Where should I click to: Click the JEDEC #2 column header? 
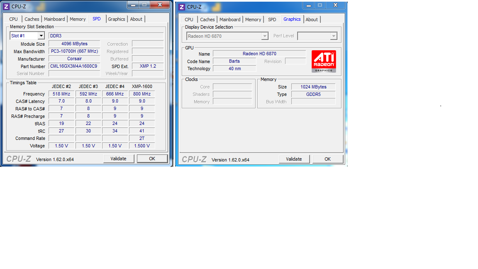(x=61, y=86)
